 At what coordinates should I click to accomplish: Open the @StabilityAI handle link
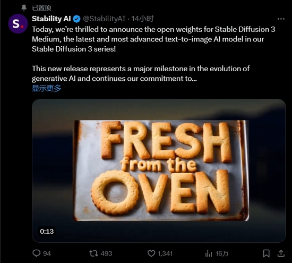click(x=104, y=19)
